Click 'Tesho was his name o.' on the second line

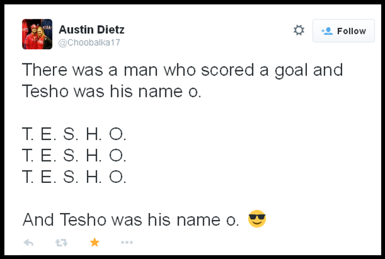(x=112, y=91)
